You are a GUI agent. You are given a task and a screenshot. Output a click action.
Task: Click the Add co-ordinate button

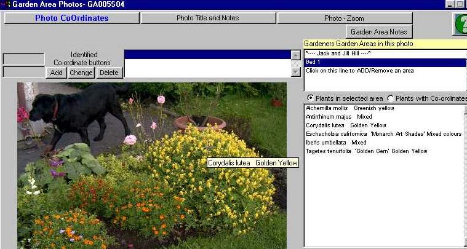(x=56, y=73)
